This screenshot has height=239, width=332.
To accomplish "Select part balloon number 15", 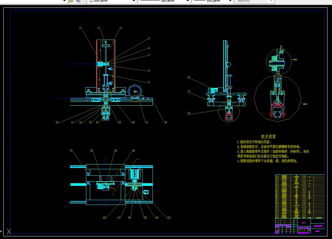I will click(91, 122).
